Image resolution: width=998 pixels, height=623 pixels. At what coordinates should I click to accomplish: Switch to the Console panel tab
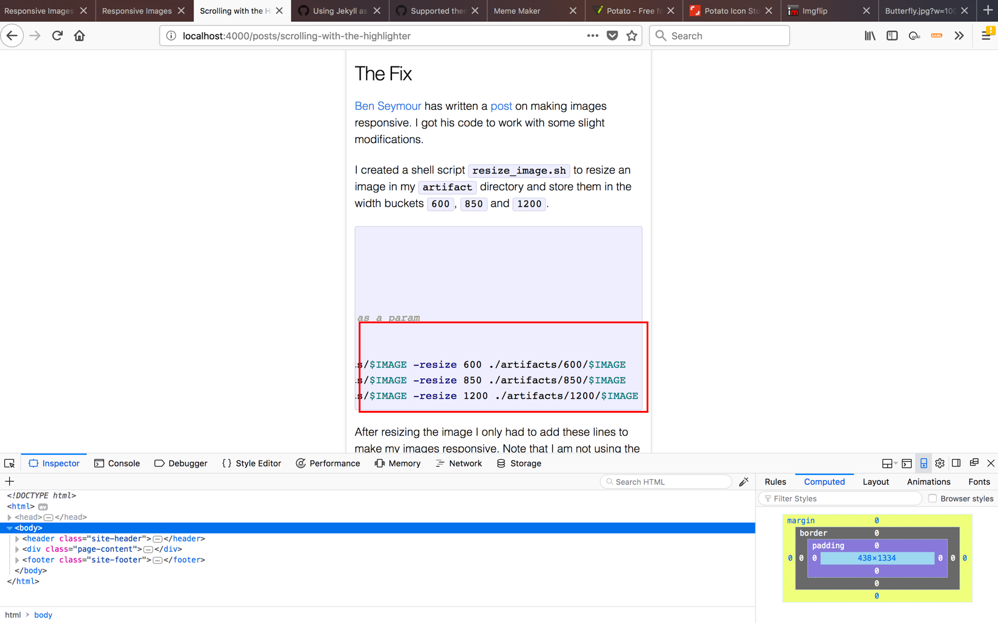pos(117,463)
